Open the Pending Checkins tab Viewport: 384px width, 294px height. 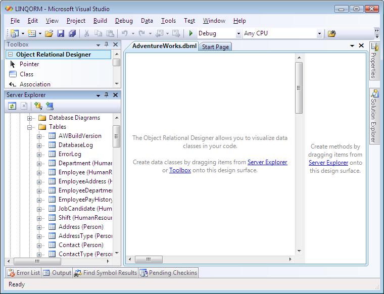pos(168,273)
